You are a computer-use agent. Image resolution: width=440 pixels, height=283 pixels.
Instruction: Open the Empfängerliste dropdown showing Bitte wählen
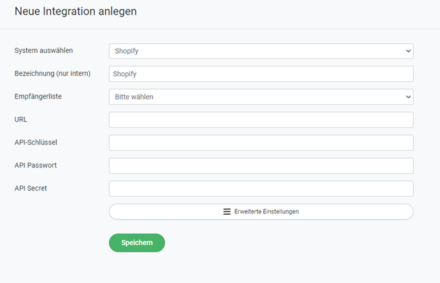(x=260, y=97)
